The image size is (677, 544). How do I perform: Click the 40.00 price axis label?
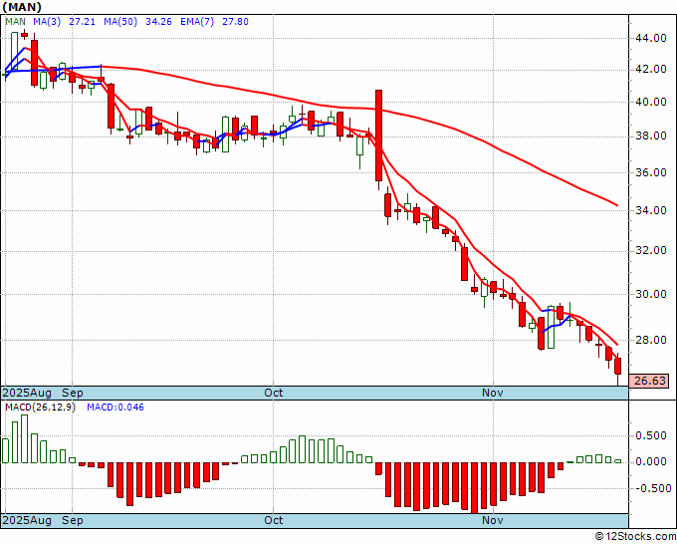pos(651,102)
